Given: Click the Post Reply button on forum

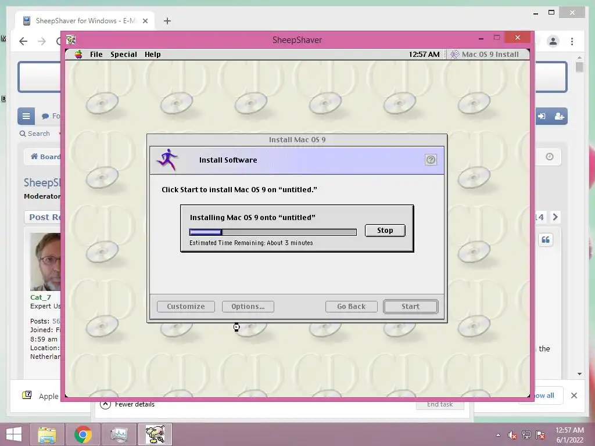Looking at the screenshot, I should tap(43, 217).
